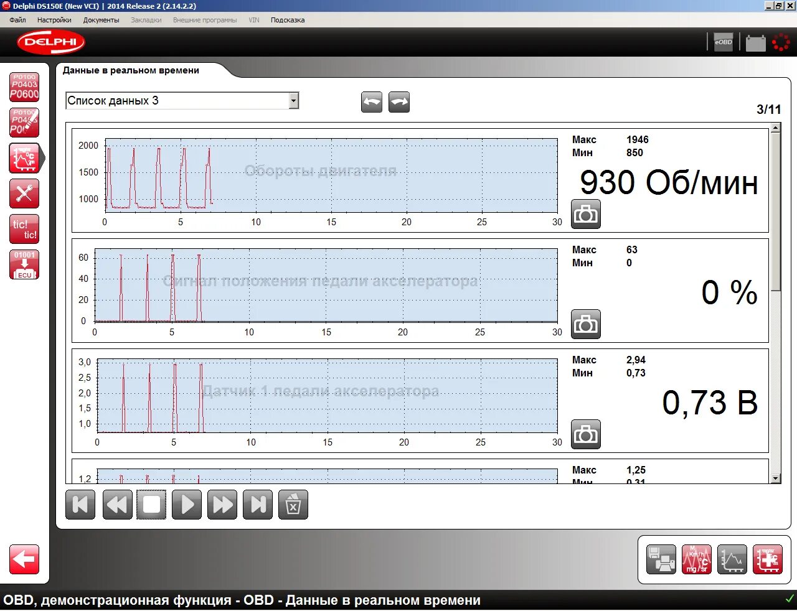The height and width of the screenshot is (611, 797).
Task: Skip to the start of the recording
Action: point(80,505)
